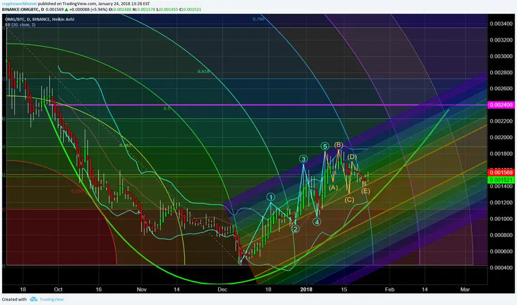Click the Mar date on the time axis

(465, 289)
